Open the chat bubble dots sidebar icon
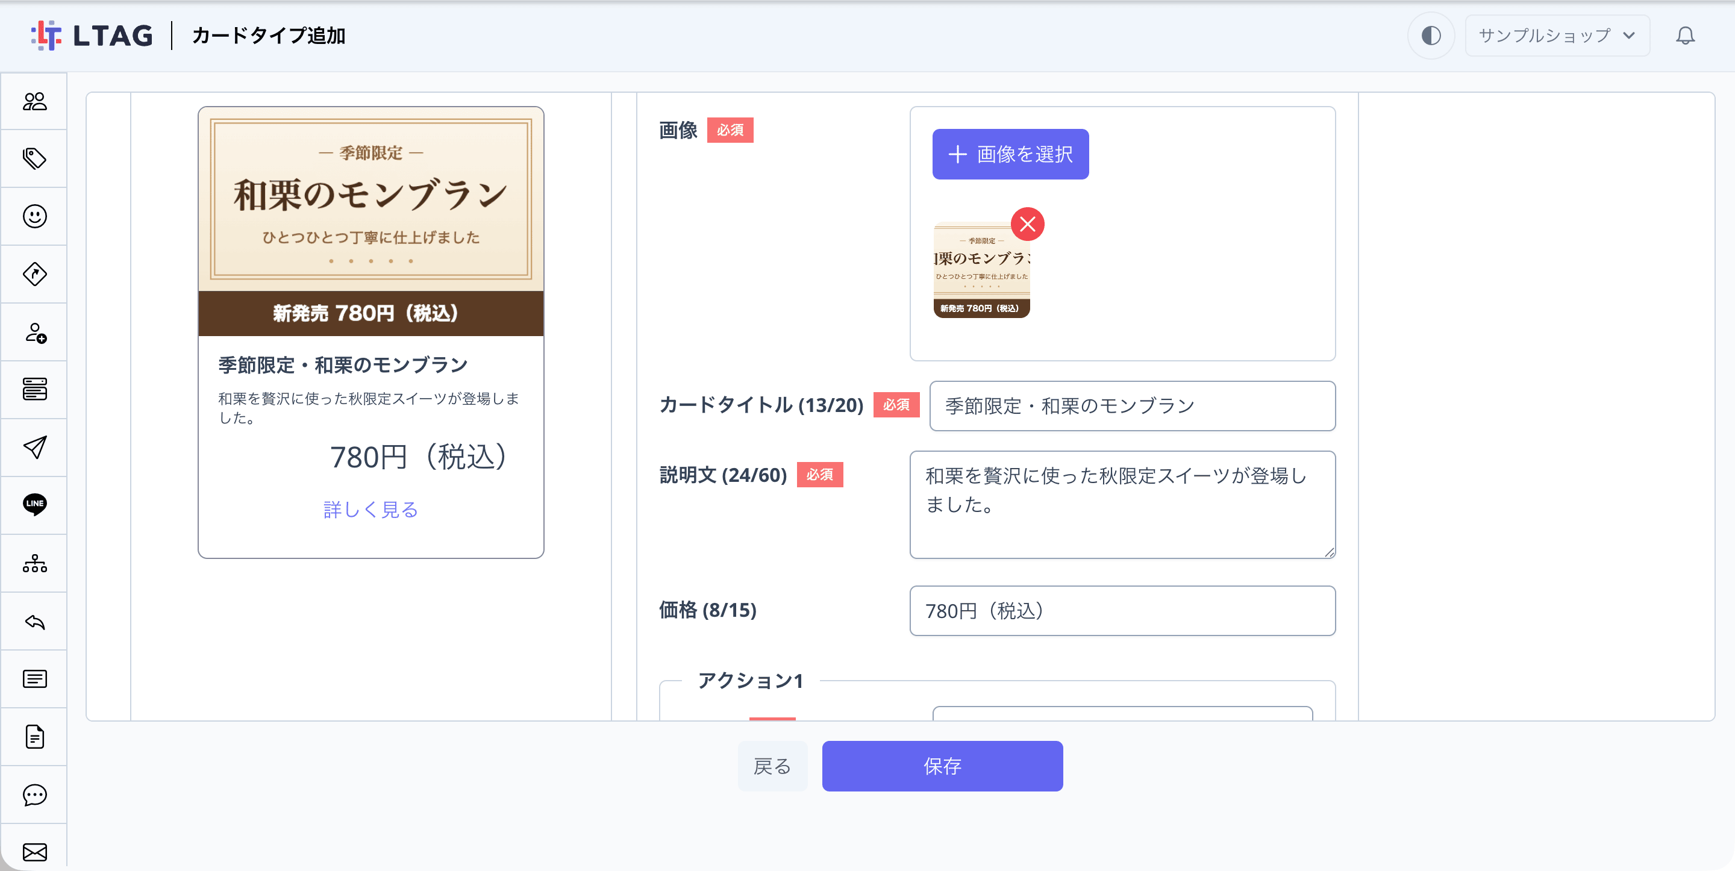Viewport: 1735px width, 871px height. (x=34, y=795)
